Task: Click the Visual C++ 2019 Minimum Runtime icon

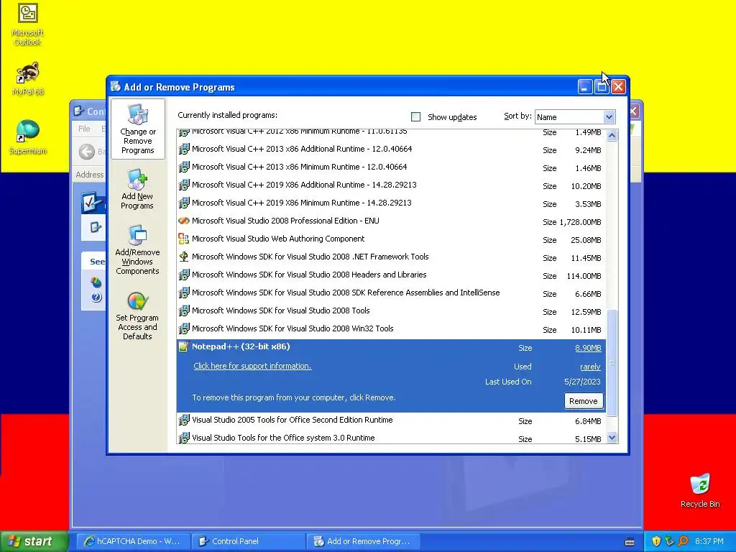Action: (184, 203)
